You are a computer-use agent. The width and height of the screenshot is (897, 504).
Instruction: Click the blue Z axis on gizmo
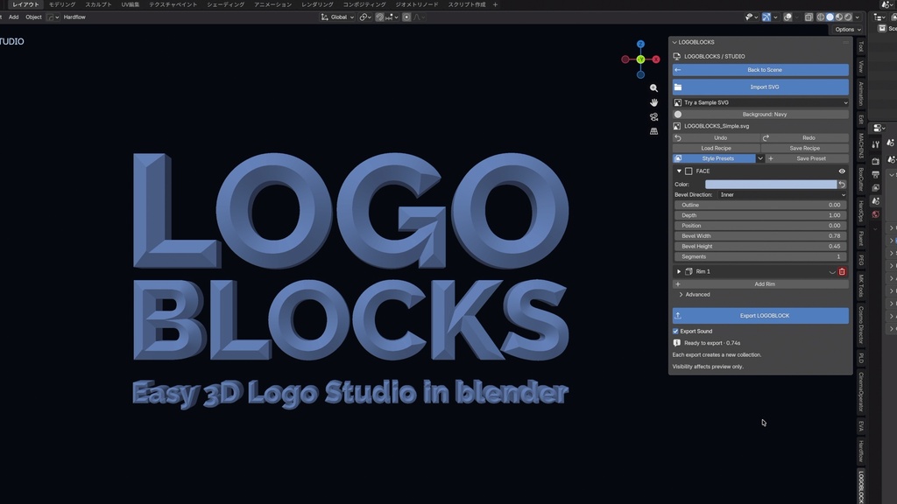(x=640, y=44)
